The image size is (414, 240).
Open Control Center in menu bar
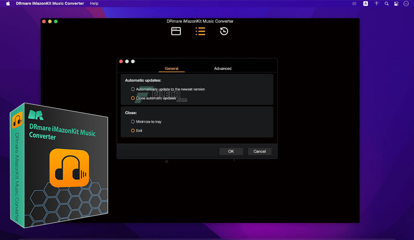pyautogui.click(x=396, y=3)
